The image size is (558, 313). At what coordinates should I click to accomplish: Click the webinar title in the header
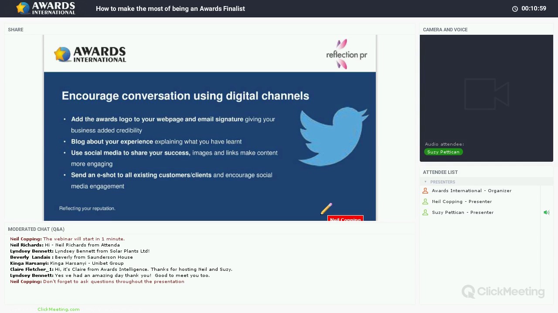tap(170, 9)
